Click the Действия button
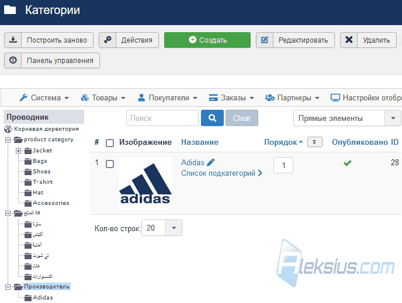 [x=129, y=40]
